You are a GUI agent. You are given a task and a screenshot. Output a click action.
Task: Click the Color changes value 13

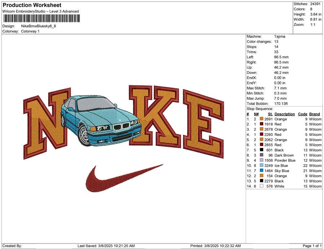click(276, 42)
